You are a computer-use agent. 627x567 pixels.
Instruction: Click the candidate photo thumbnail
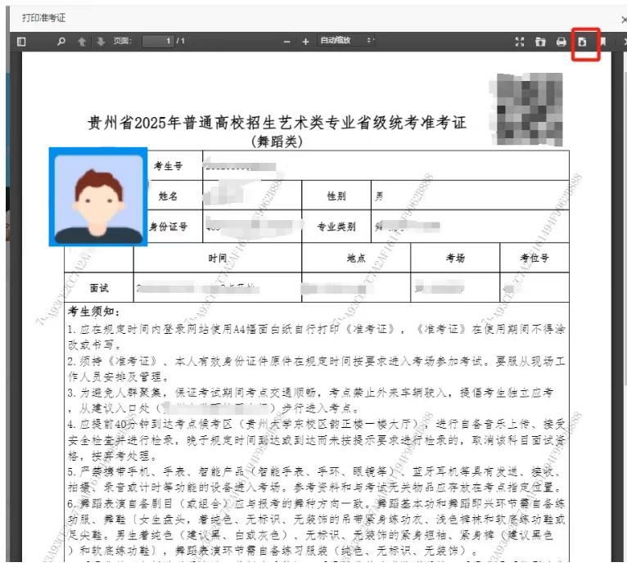(98, 196)
